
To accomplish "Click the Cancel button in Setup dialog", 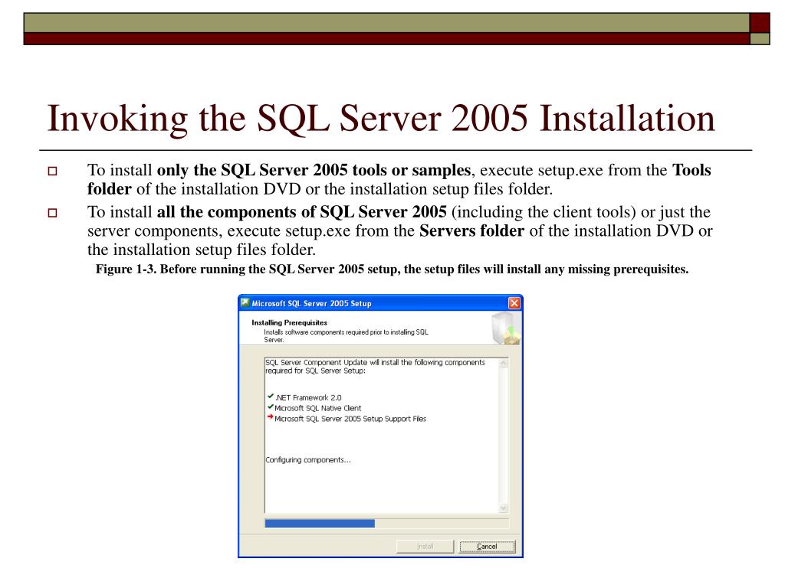I will coord(487,547).
